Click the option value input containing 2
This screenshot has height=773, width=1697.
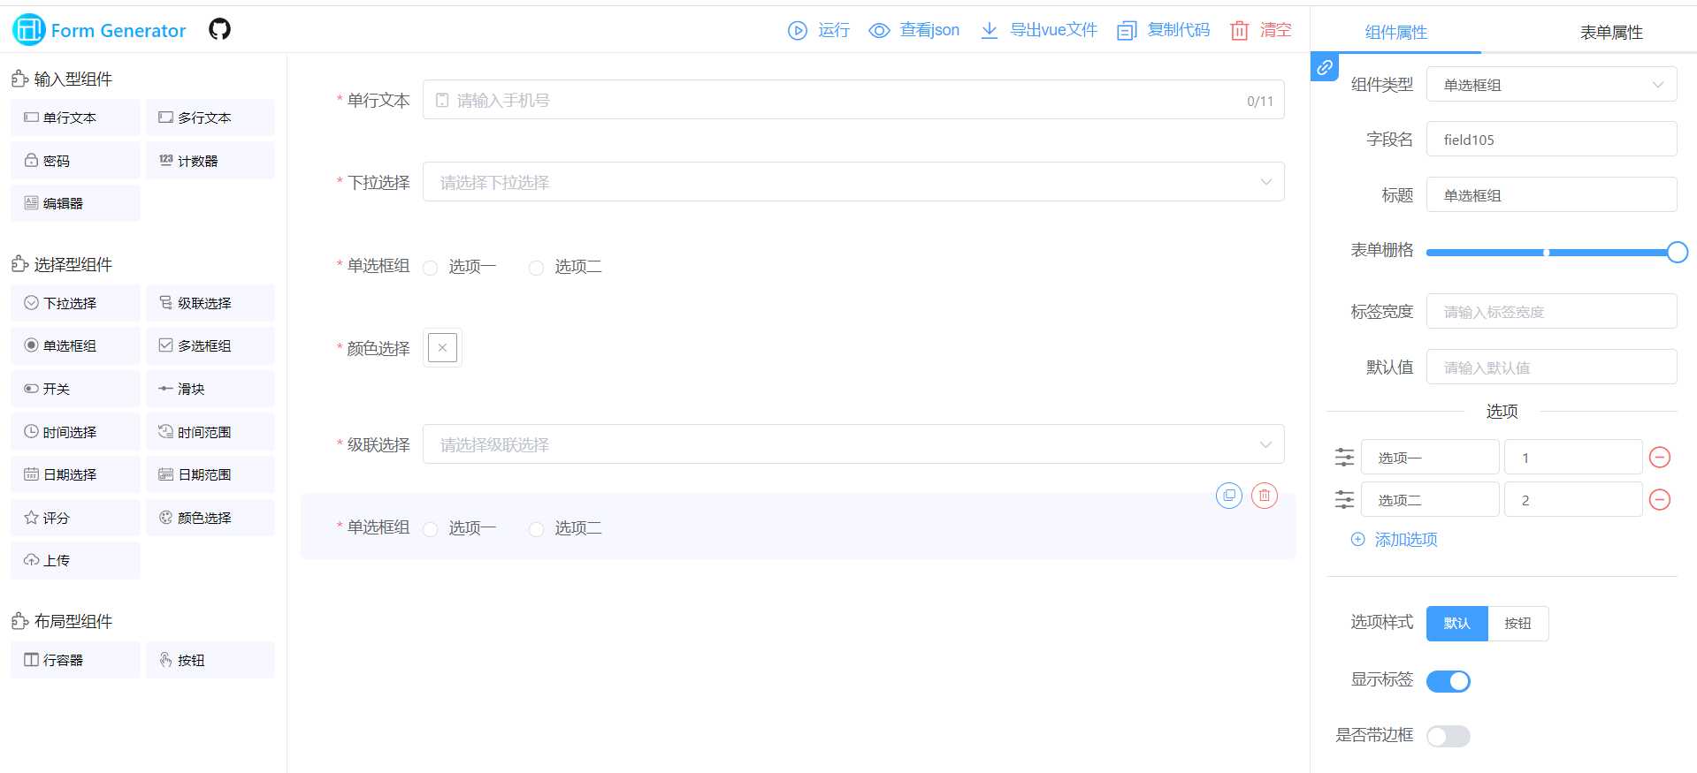click(1573, 500)
